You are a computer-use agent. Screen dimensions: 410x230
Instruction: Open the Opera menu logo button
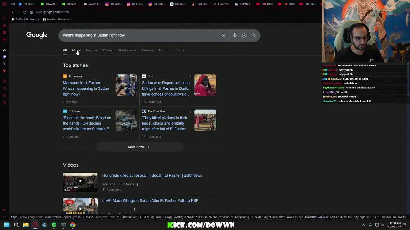click(x=4, y=4)
